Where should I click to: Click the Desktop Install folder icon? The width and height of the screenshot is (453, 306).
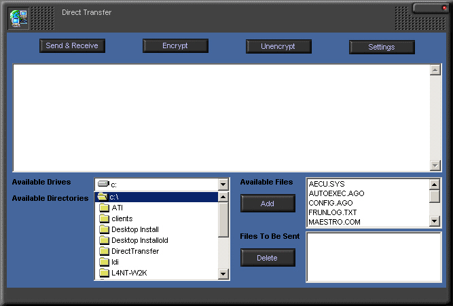pyautogui.click(x=104, y=229)
